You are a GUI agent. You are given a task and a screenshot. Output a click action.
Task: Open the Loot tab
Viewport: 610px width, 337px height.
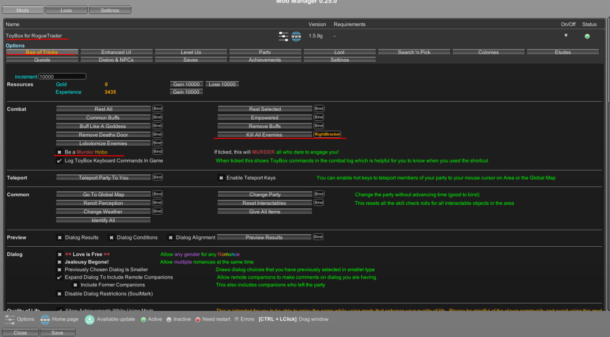(340, 52)
